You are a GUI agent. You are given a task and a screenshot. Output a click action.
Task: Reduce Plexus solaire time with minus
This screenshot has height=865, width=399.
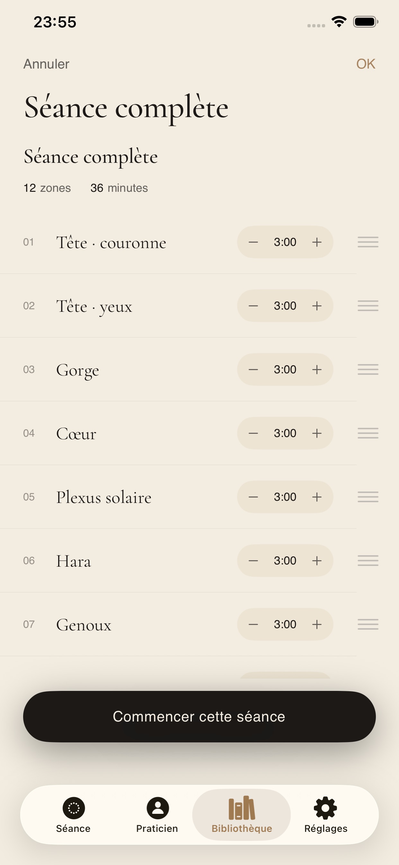coord(253,497)
